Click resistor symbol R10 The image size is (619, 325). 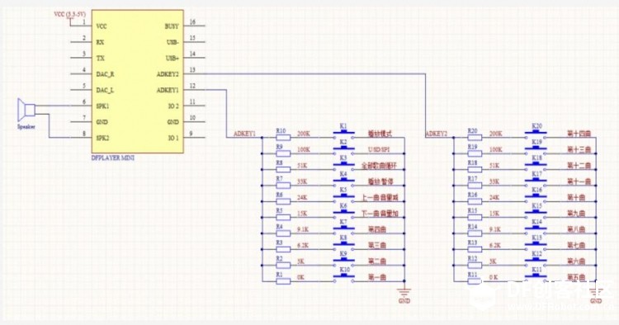[283, 137]
